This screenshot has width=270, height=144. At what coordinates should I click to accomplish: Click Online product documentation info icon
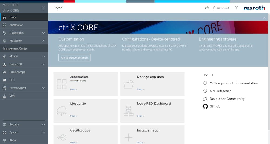(x=205, y=83)
